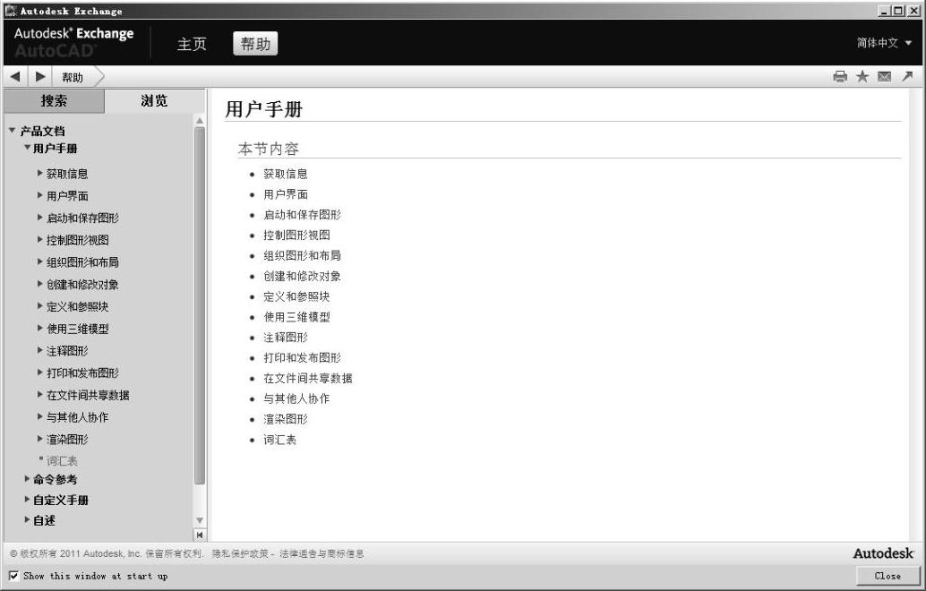Open the 组织图形和布局 content link
This screenshot has width=926, height=591.
point(302,255)
